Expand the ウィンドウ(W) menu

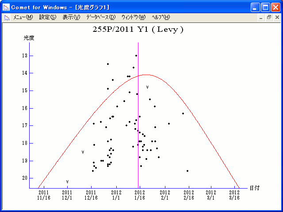coord(133,17)
